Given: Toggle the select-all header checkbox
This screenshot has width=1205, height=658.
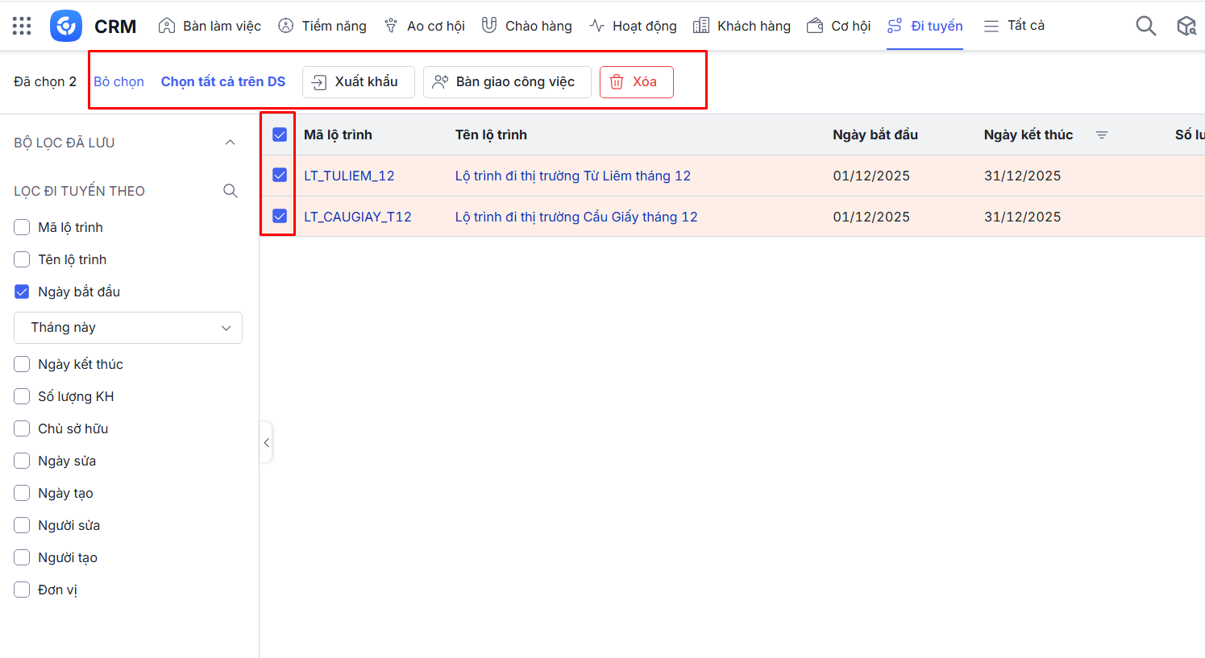Looking at the screenshot, I should pyautogui.click(x=280, y=134).
